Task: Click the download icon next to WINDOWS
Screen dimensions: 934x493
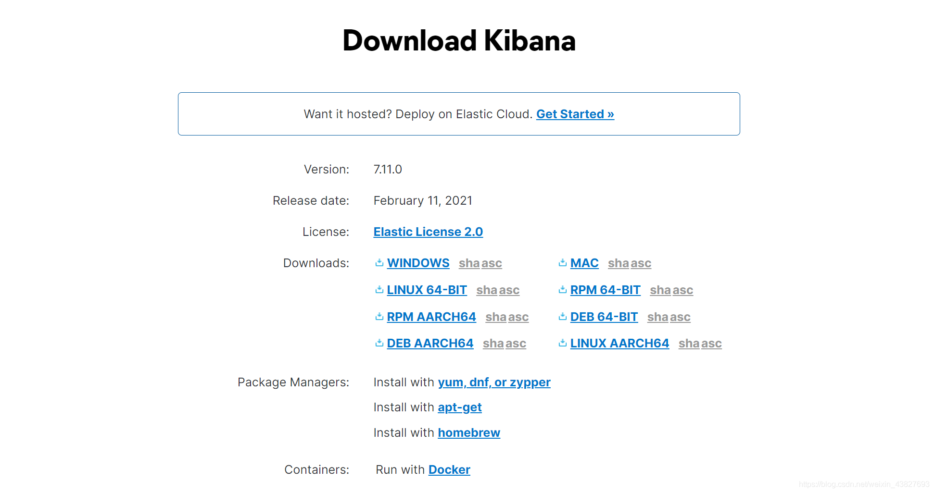Action: [x=379, y=262]
